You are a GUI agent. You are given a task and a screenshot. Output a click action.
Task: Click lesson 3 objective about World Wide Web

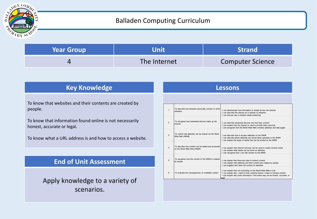pyautogui.click(x=197, y=135)
